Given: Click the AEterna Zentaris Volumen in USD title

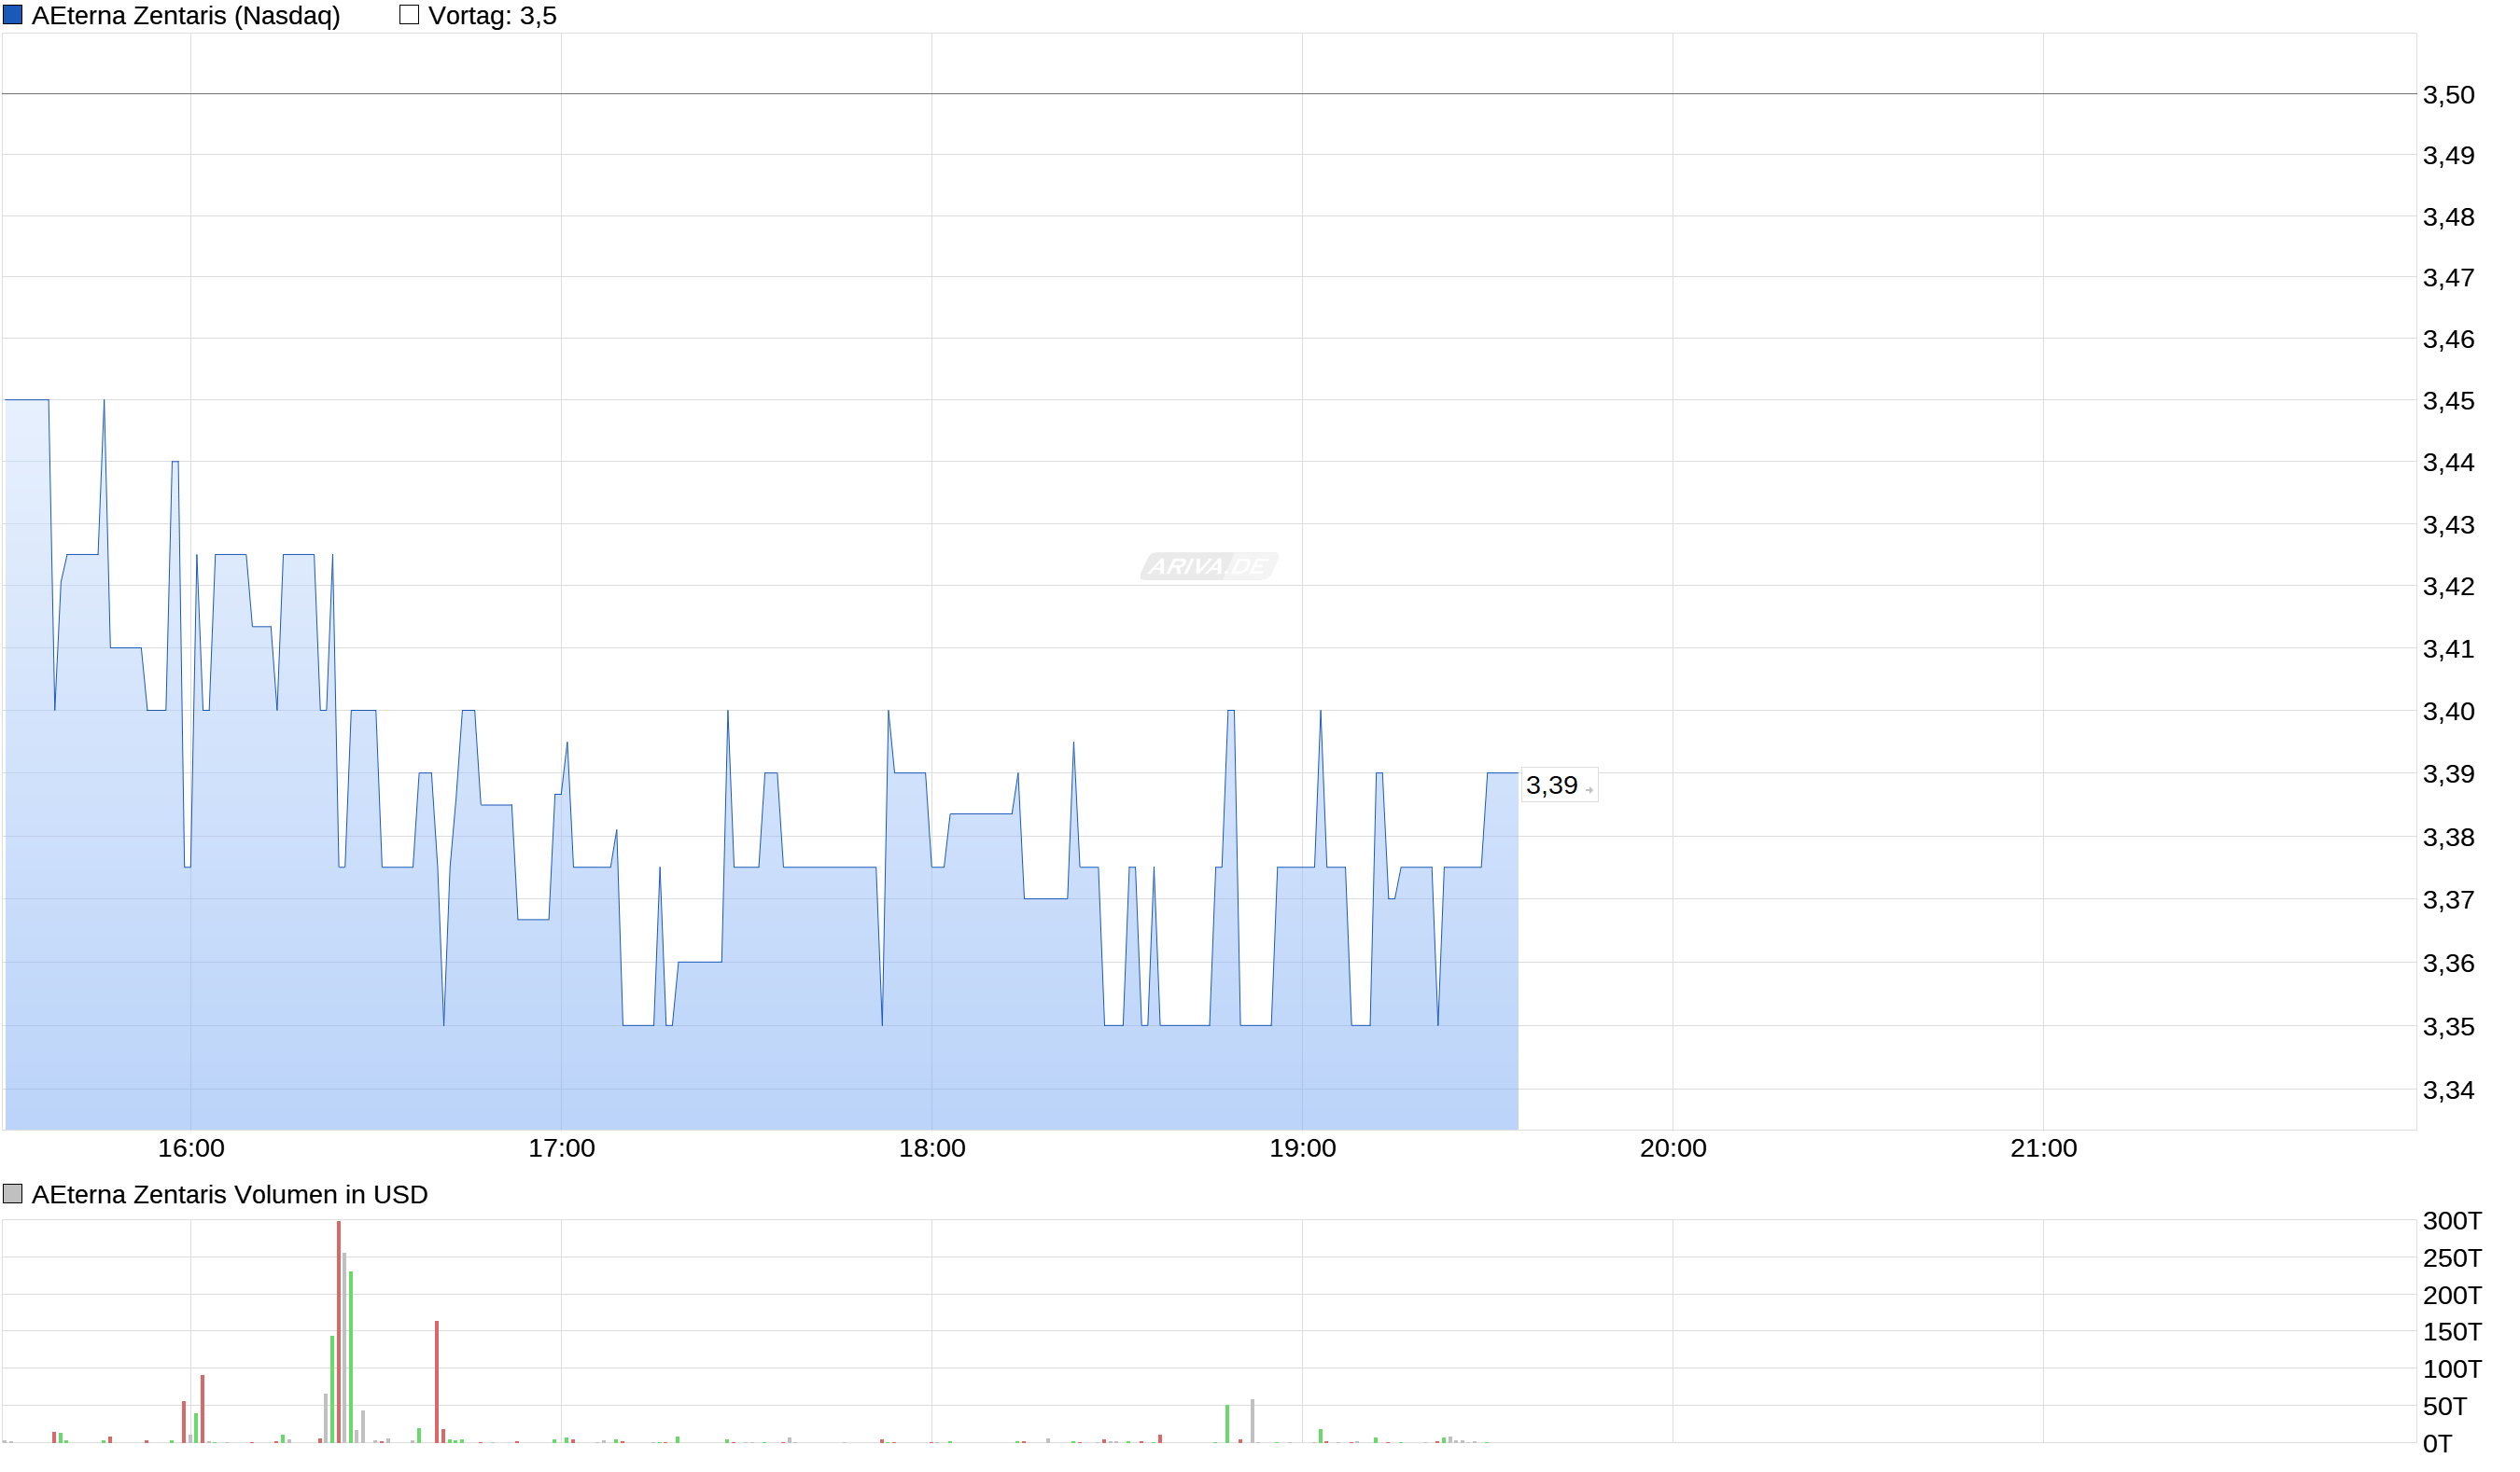Looking at the screenshot, I should (229, 1194).
